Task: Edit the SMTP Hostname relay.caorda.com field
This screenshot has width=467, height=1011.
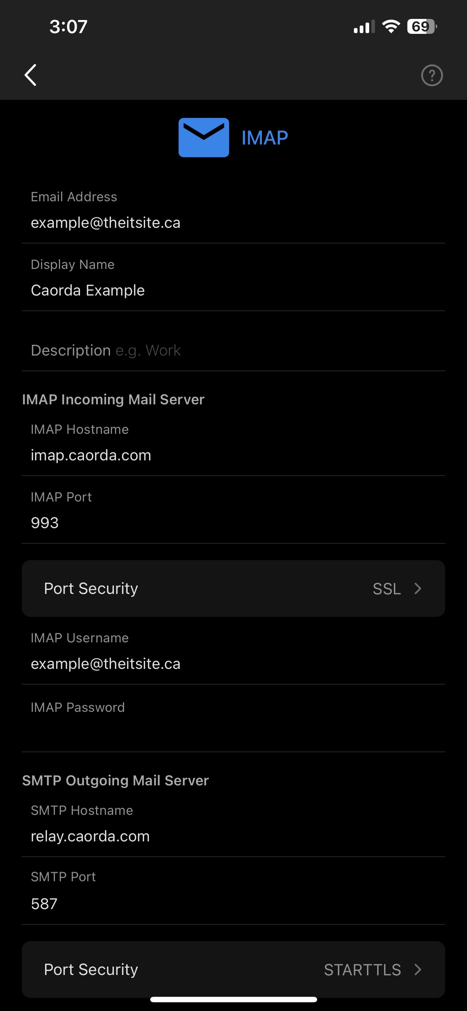Action: pos(233,824)
